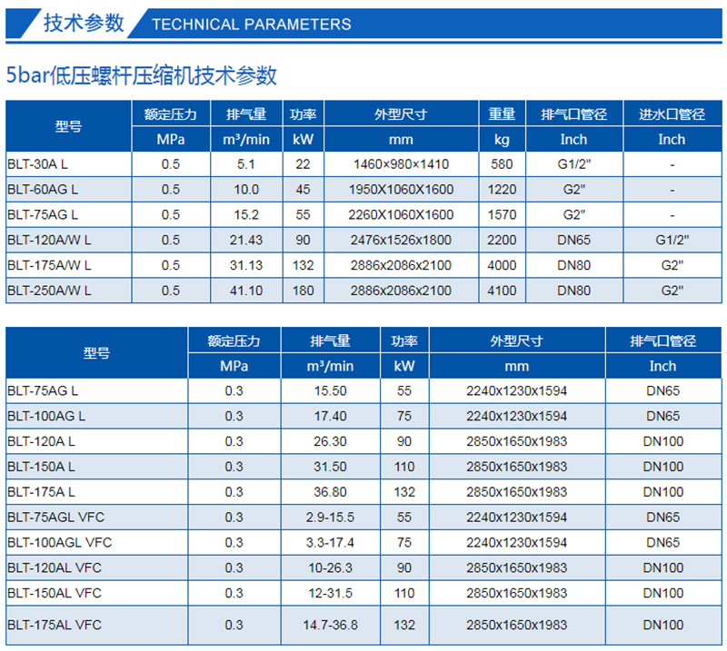Click the 45 kW power value
Image resolution: width=727 pixels, height=651 pixels.
[x=303, y=190]
